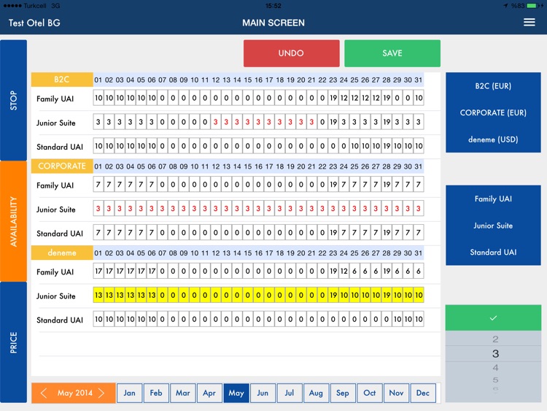Switch to AVAILABILITY side tab
547x411 pixels.
[x=14, y=221]
